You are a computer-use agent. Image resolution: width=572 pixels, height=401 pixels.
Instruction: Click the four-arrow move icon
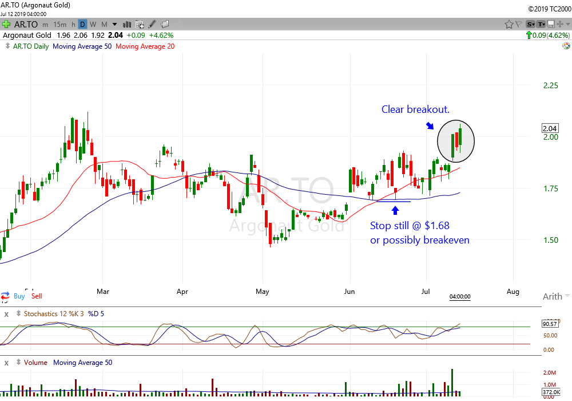pos(559,25)
